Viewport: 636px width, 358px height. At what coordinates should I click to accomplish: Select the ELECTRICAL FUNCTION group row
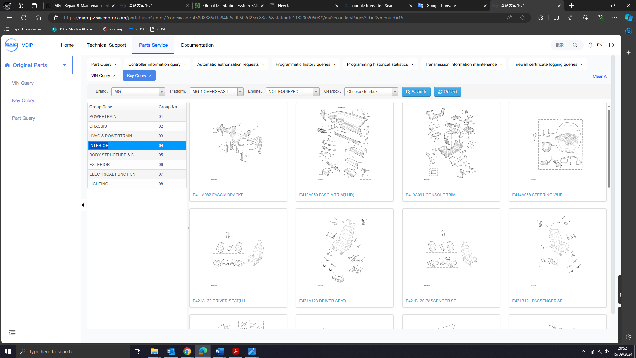[137, 174]
